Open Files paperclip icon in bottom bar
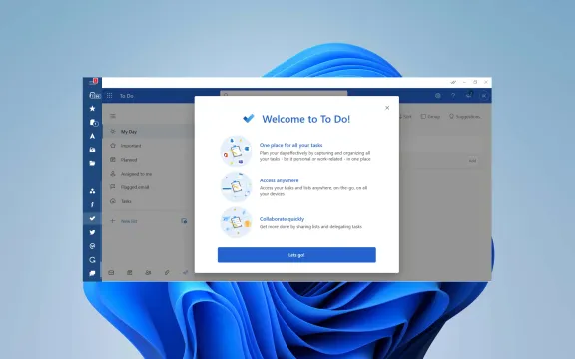This screenshot has height=359, width=575. click(x=167, y=272)
